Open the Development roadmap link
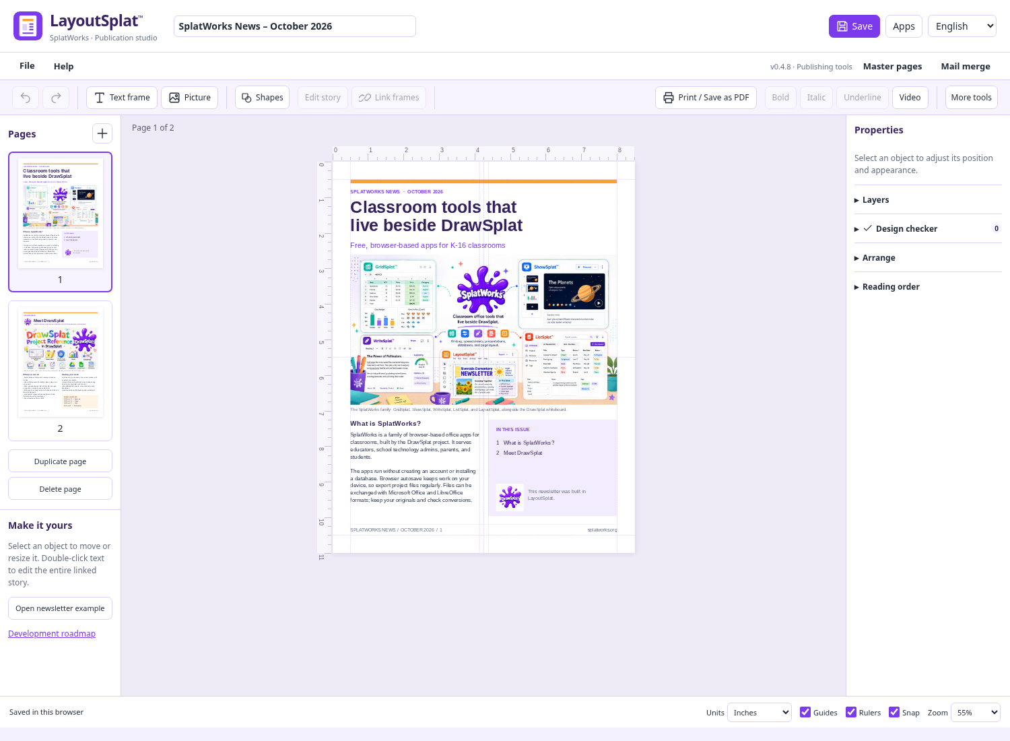This screenshot has width=1010, height=741. click(x=52, y=634)
